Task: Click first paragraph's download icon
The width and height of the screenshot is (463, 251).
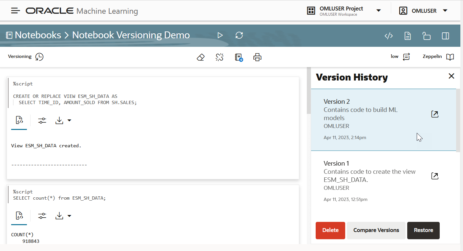Action: pos(59,120)
